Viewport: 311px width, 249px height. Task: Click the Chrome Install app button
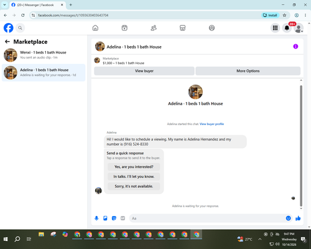tap(270, 16)
